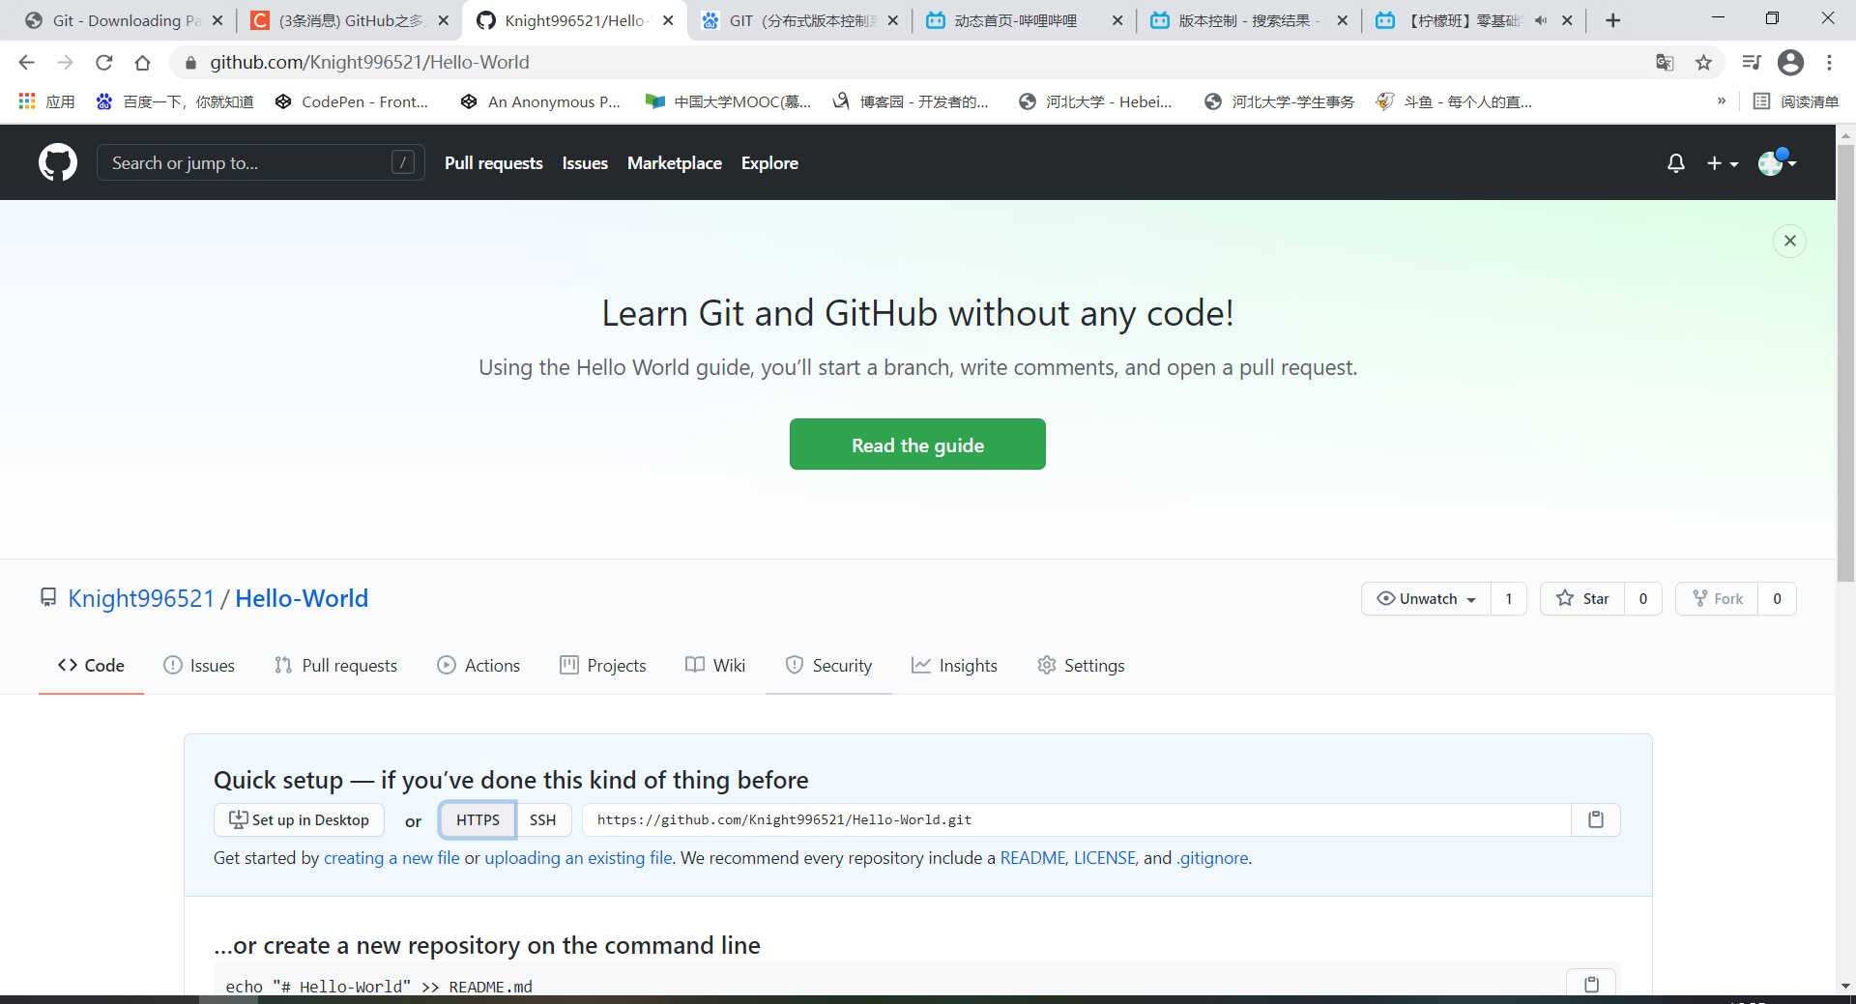Image resolution: width=1856 pixels, height=1004 pixels.
Task: Click the stargazers count 0
Action: point(1642,599)
